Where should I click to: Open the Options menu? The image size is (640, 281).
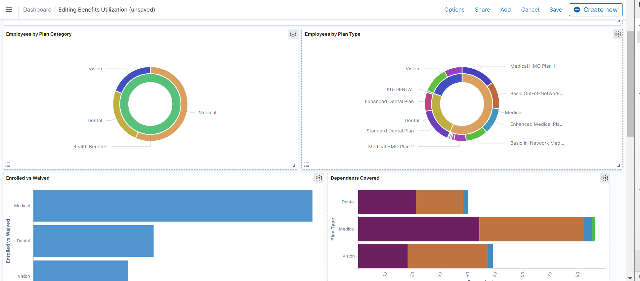(x=454, y=10)
